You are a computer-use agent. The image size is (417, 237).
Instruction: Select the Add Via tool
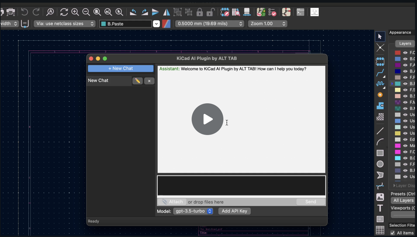click(x=380, y=95)
